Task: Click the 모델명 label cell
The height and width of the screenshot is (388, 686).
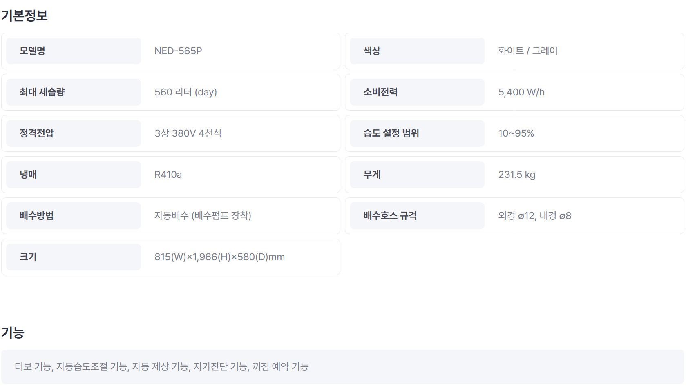Action: click(74, 51)
